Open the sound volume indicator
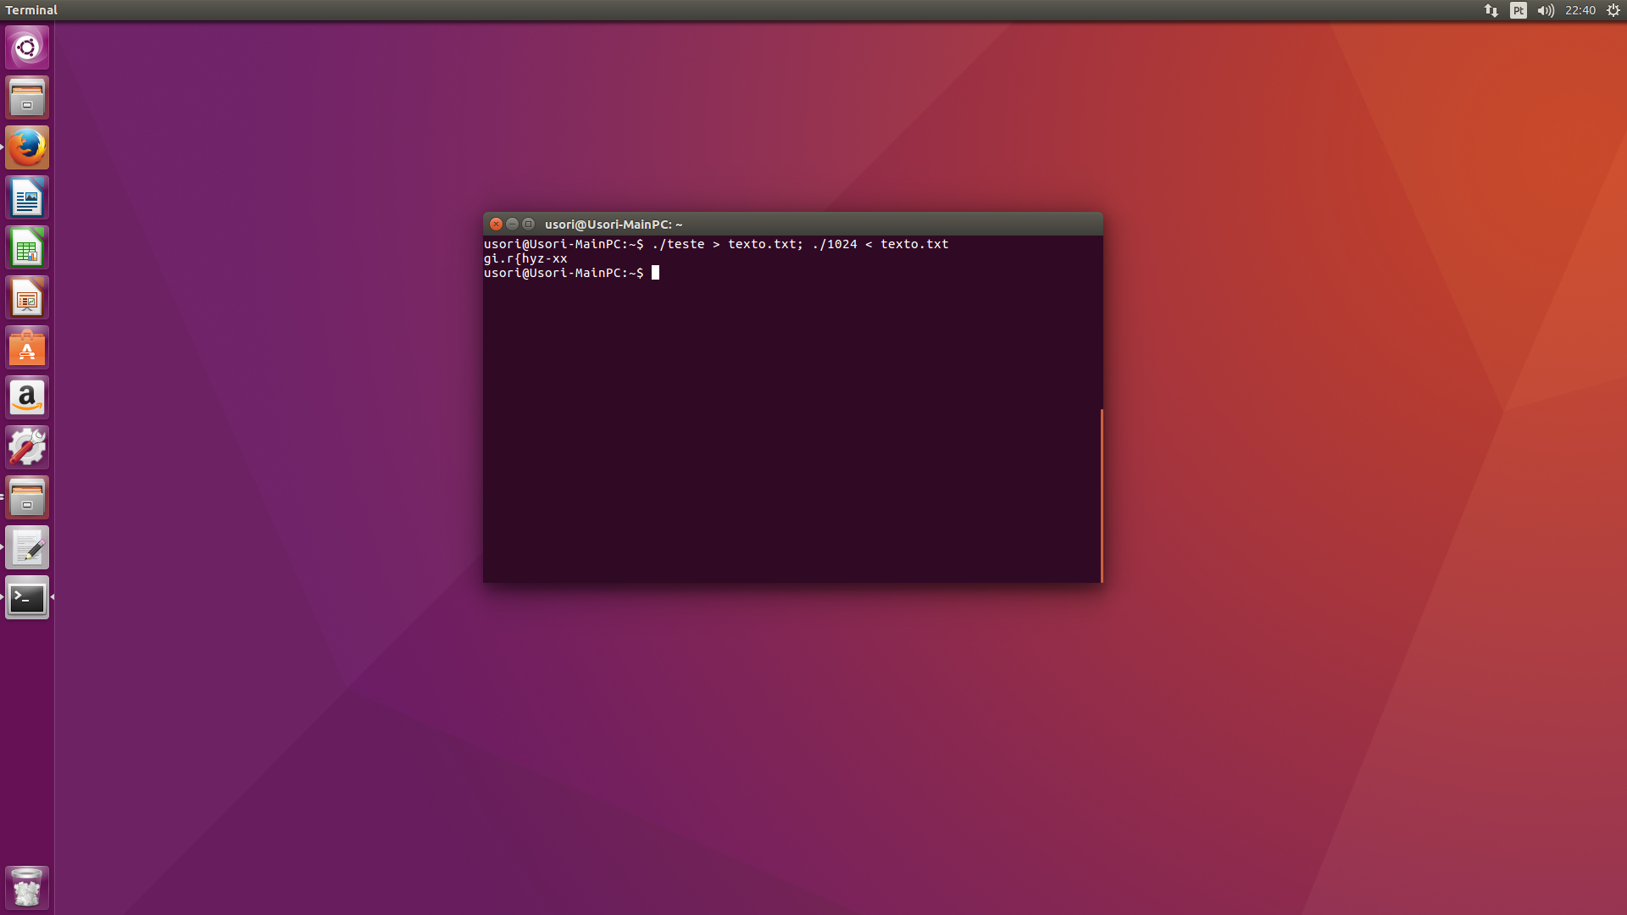This screenshot has width=1627, height=915. coord(1546,10)
